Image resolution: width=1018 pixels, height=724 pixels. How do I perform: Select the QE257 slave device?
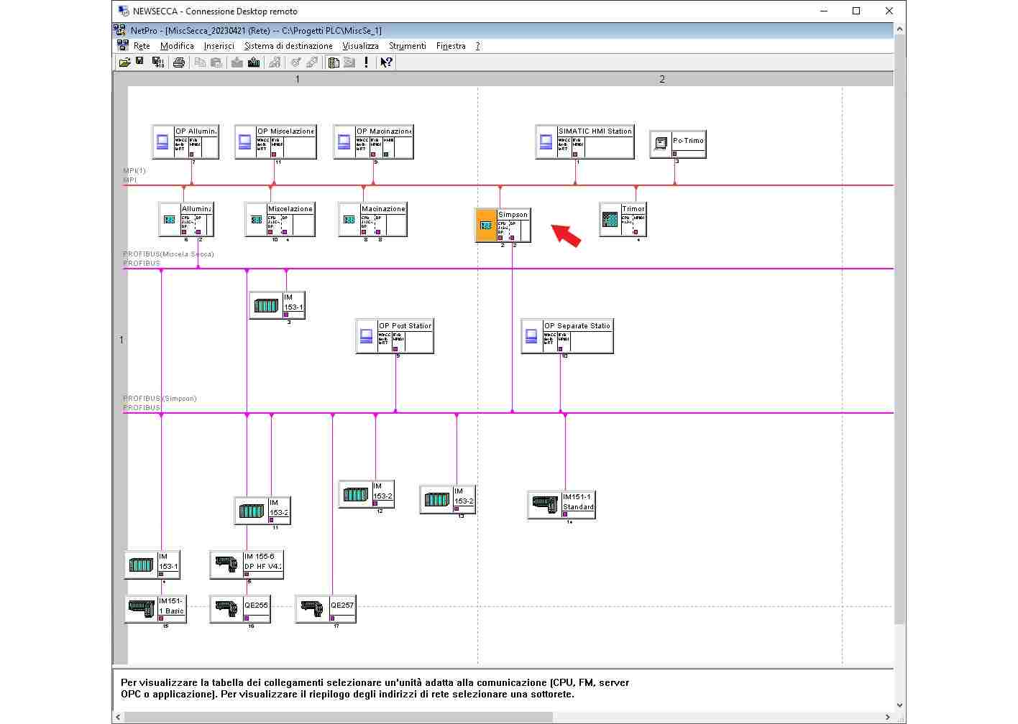313,609
